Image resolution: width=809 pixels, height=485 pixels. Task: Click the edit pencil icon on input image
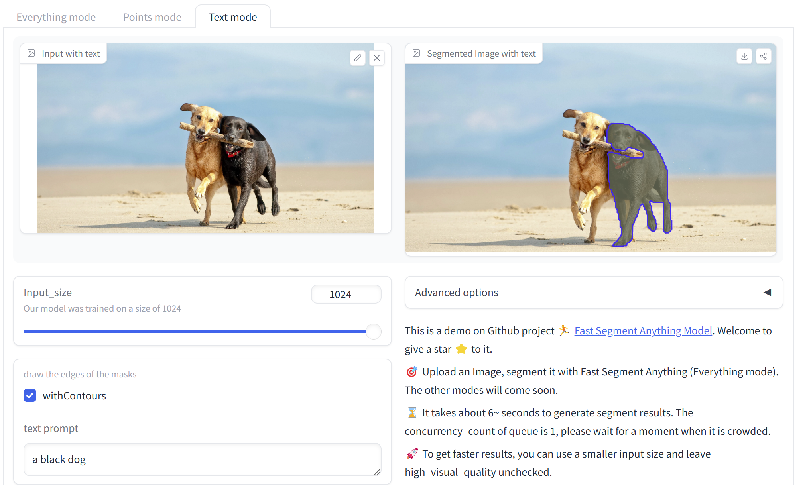357,58
